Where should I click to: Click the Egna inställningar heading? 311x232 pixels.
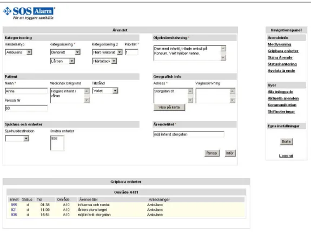click(283, 126)
